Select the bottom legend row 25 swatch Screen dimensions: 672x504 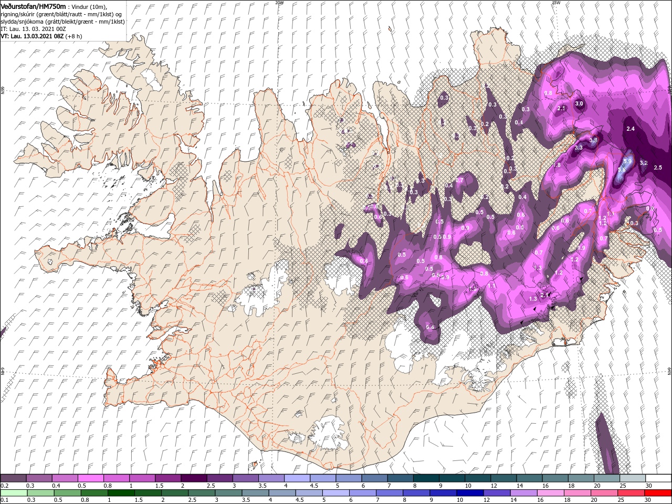coord(632,493)
